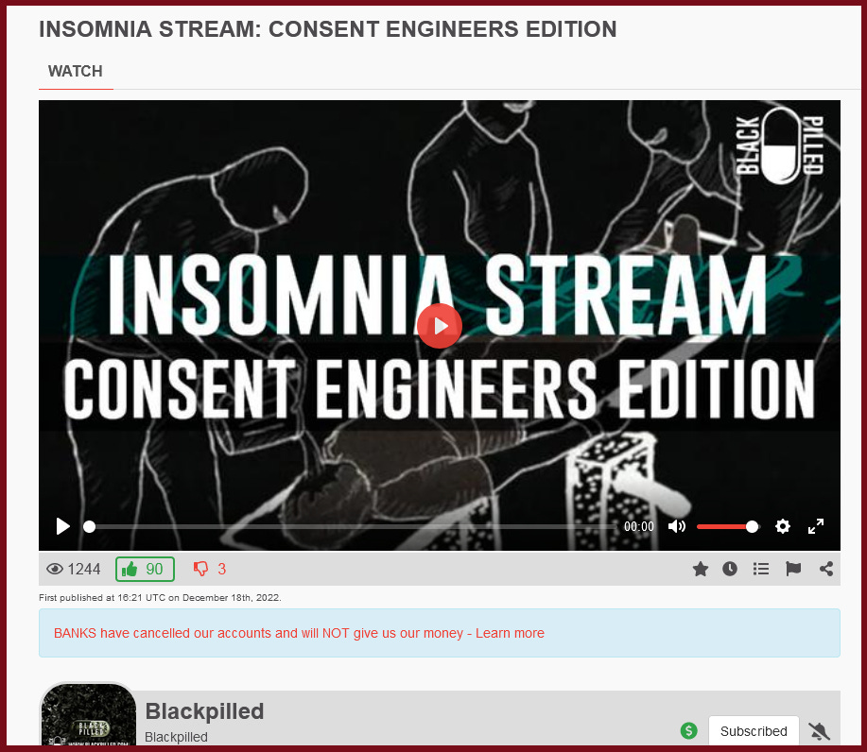Click the video progress seek bar
This screenshot has width=867, height=752.
tap(351, 527)
